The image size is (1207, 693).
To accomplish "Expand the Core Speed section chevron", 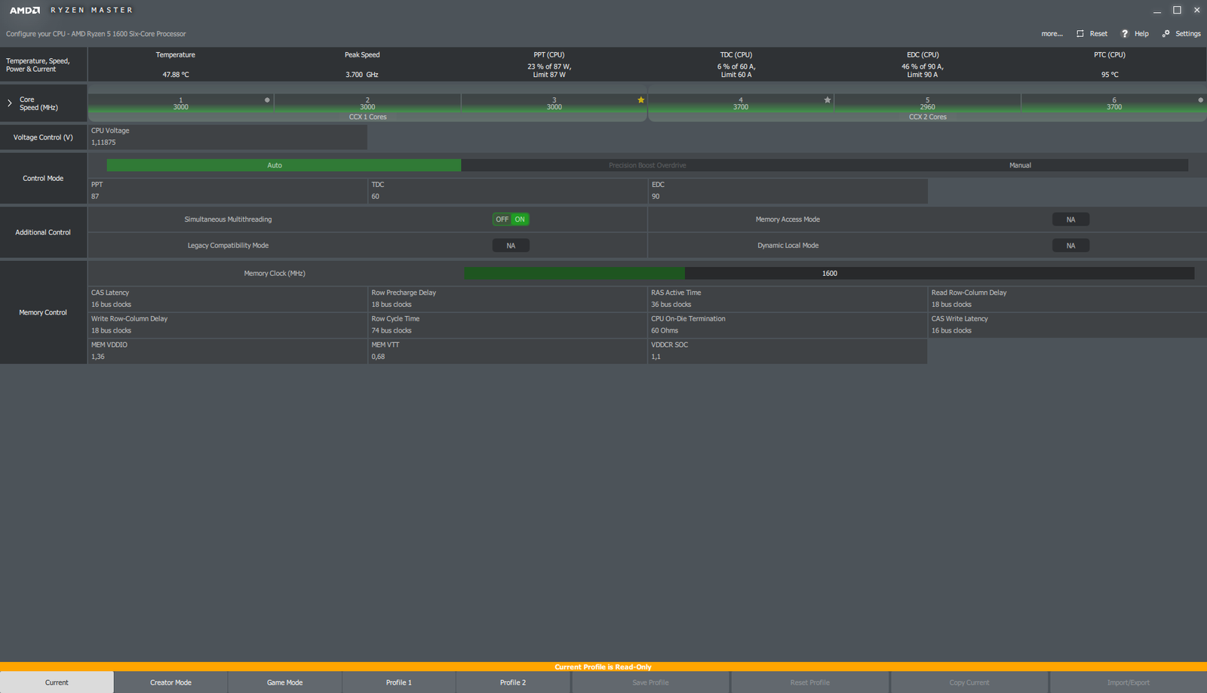I will click(x=9, y=103).
